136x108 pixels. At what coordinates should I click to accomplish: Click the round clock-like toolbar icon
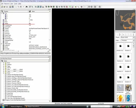click(82, 7)
